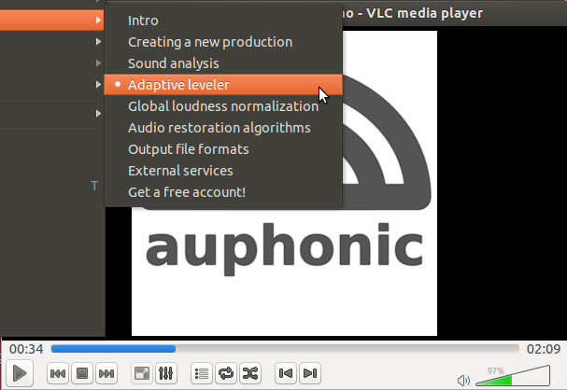
Task: Select Adaptive leveler chapter
Action: (223, 85)
